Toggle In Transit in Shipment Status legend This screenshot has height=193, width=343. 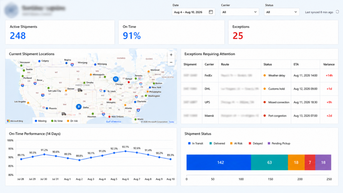(196, 143)
